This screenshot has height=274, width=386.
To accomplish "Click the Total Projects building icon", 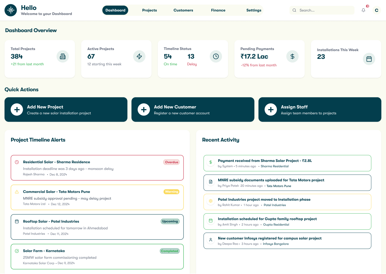I will (x=63, y=56).
